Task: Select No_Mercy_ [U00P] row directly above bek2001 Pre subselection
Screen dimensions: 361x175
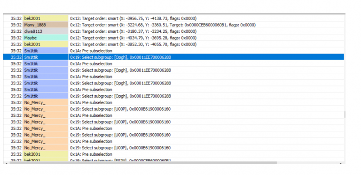Action: pos(173,148)
